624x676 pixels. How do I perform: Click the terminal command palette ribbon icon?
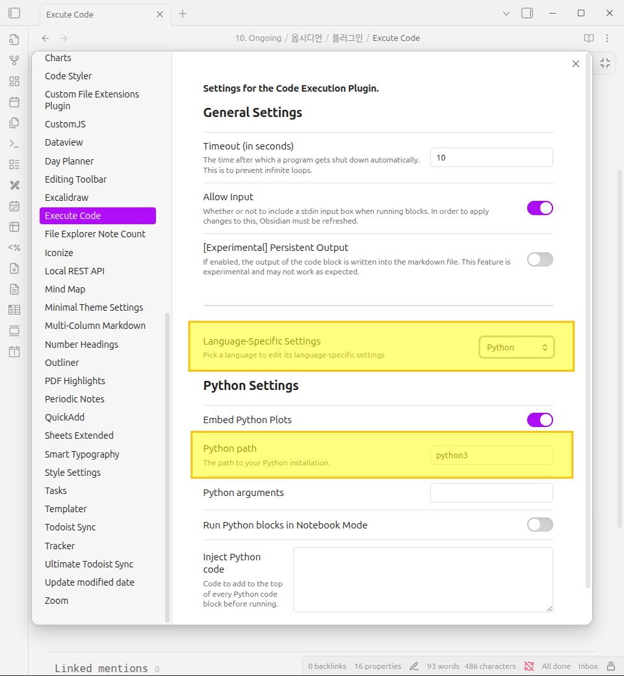point(14,144)
